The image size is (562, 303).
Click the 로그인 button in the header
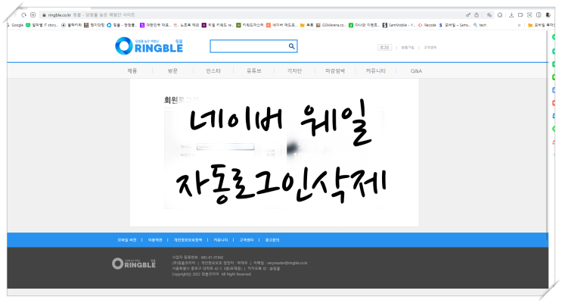coord(384,48)
